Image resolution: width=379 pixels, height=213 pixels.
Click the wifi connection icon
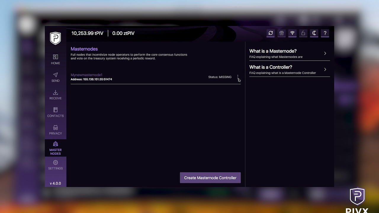click(292, 33)
